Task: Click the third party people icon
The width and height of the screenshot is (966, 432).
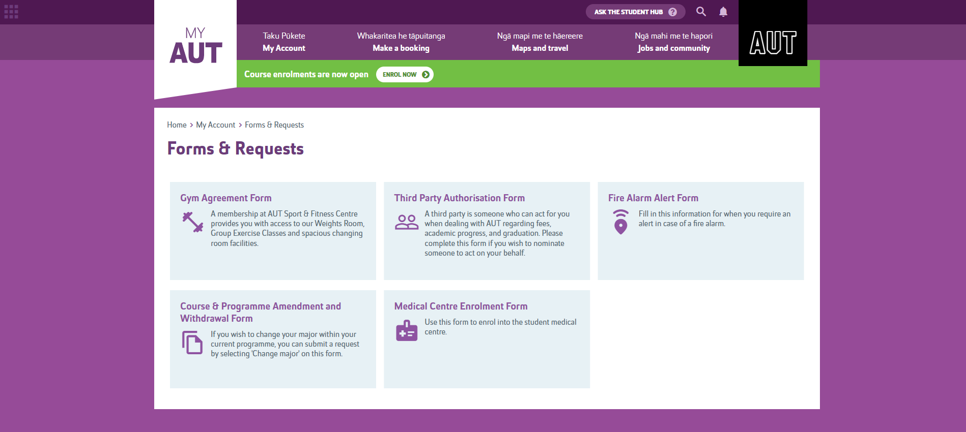Action: [x=407, y=222]
